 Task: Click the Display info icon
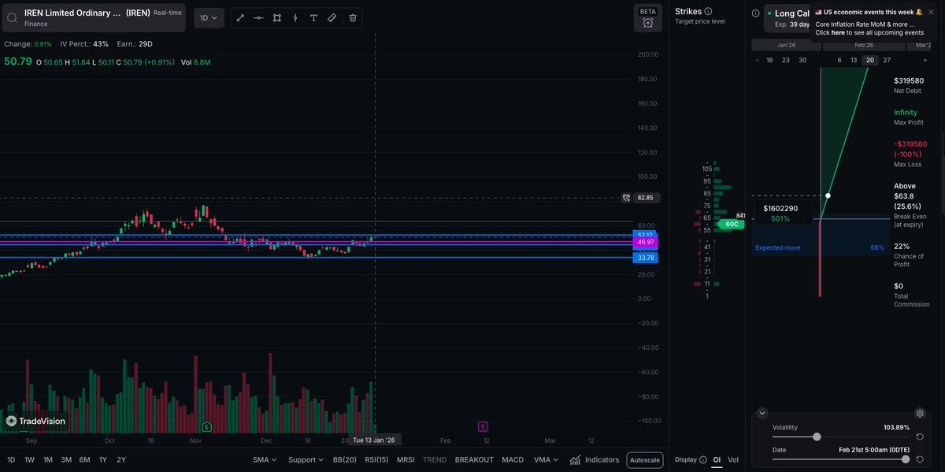click(703, 459)
